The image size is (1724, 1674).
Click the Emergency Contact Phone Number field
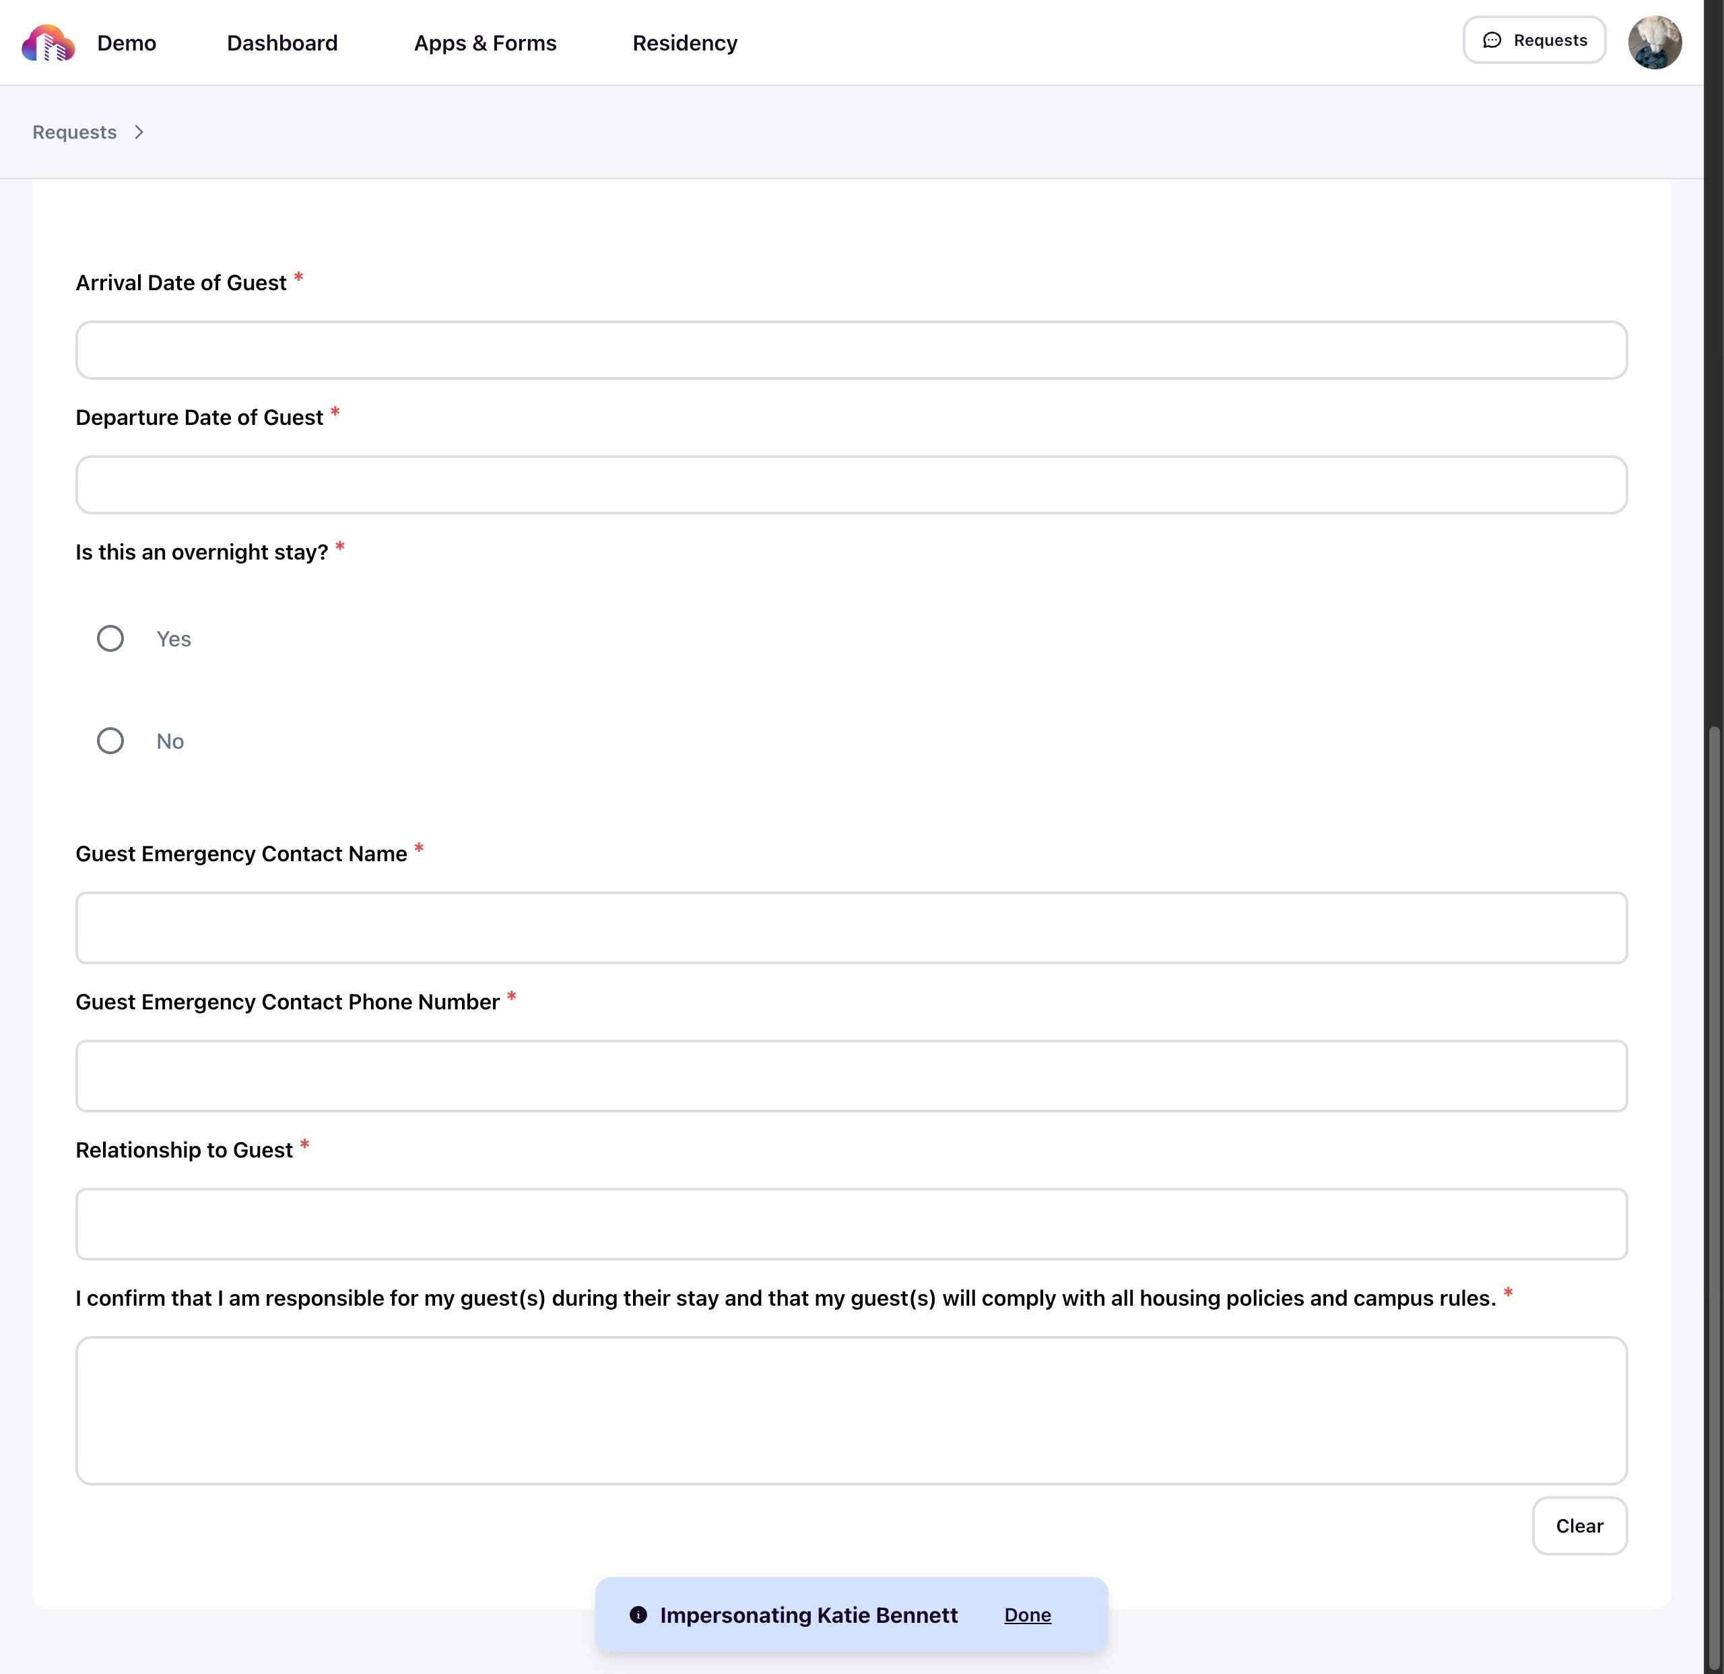pyautogui.click(x=851, y=1076)
